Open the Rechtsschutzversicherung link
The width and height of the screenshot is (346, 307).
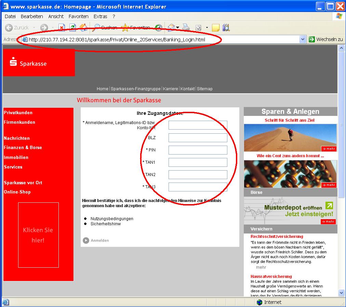click(x=277, y=237)
